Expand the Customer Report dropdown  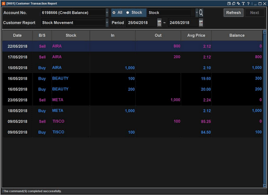pyautogui.click(x=107, y=22)
